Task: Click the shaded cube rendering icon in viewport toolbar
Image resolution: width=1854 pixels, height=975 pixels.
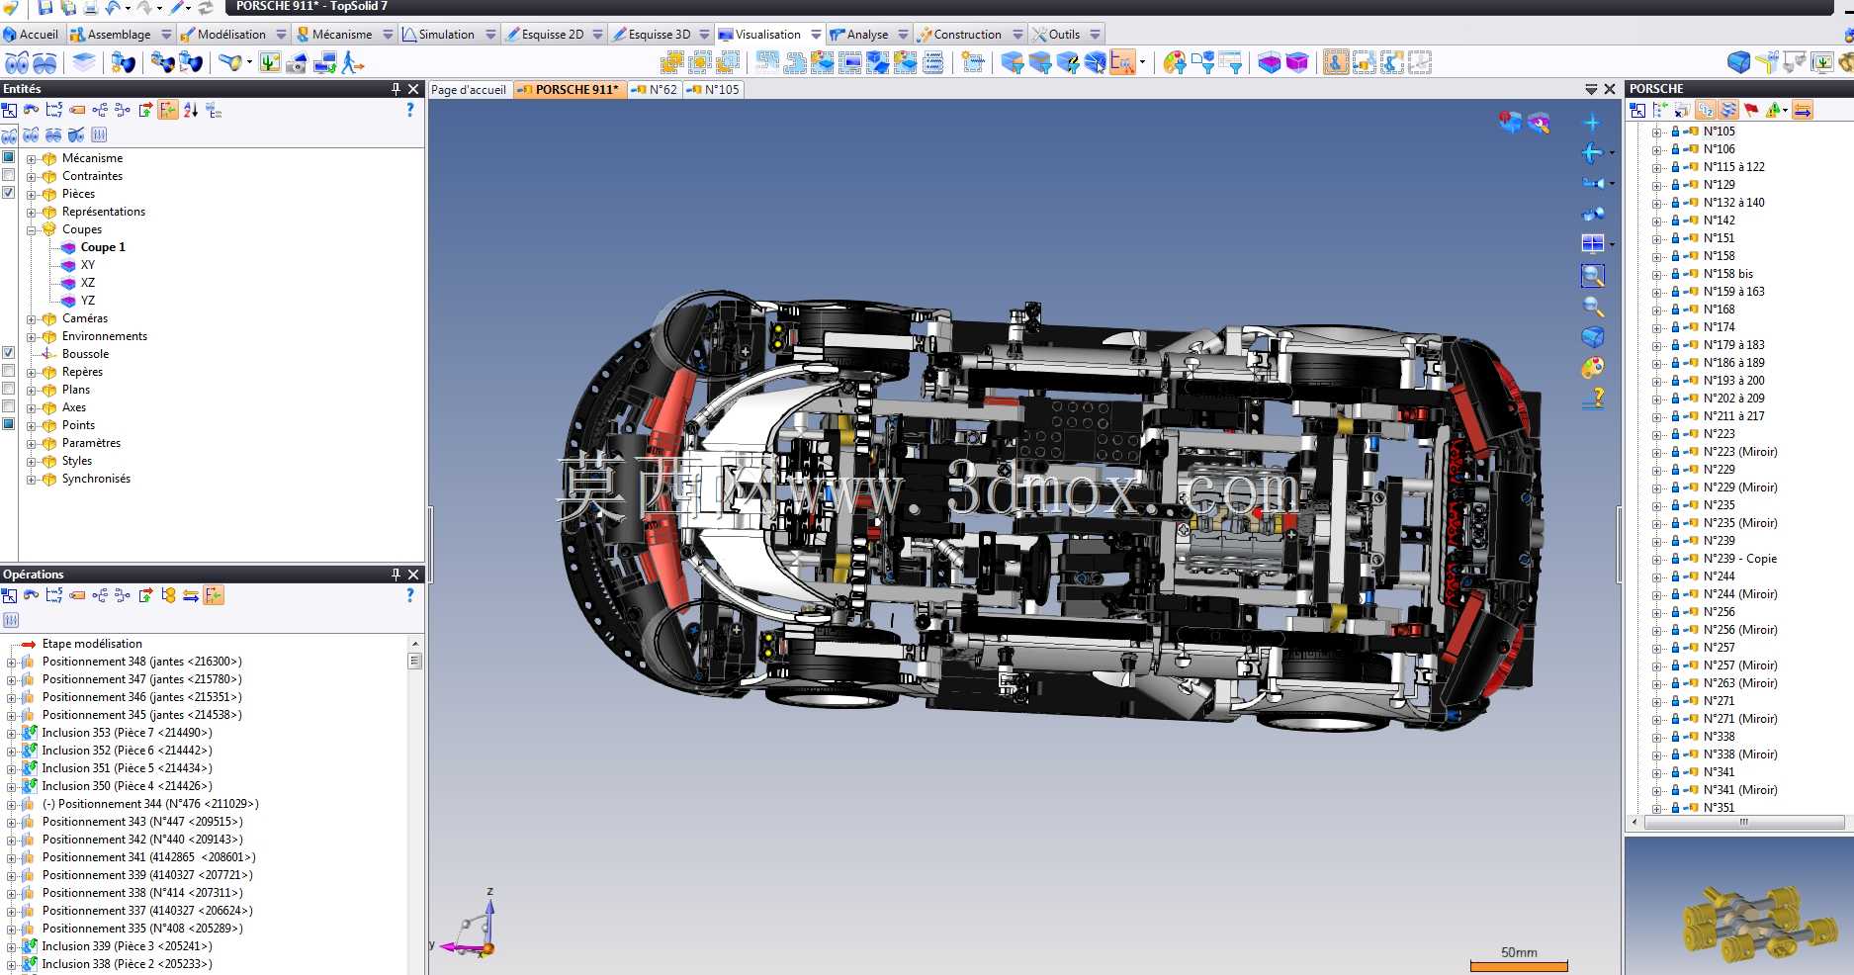Action: point(1592,337)
